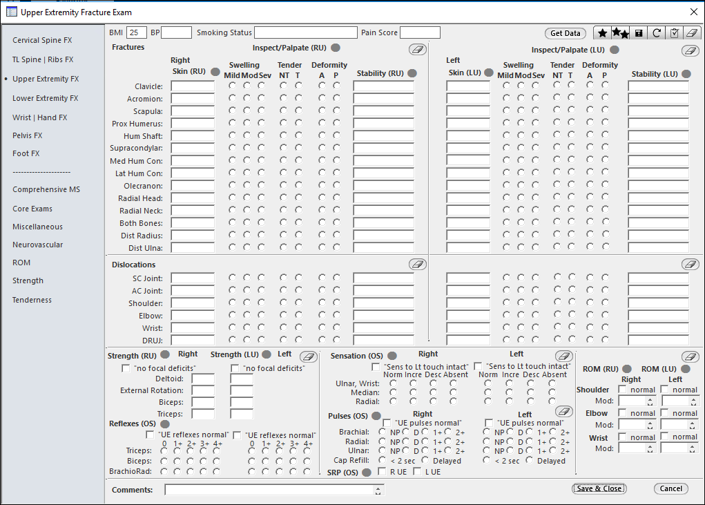Open left Elbow Mod spinner arrows

pos(693,424)
